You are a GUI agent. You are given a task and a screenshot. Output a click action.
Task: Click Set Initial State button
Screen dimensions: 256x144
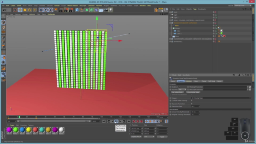tap(178, 92)
